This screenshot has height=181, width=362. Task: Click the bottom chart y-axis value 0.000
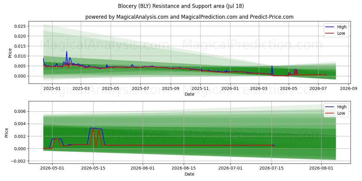[x=20, y=149]
